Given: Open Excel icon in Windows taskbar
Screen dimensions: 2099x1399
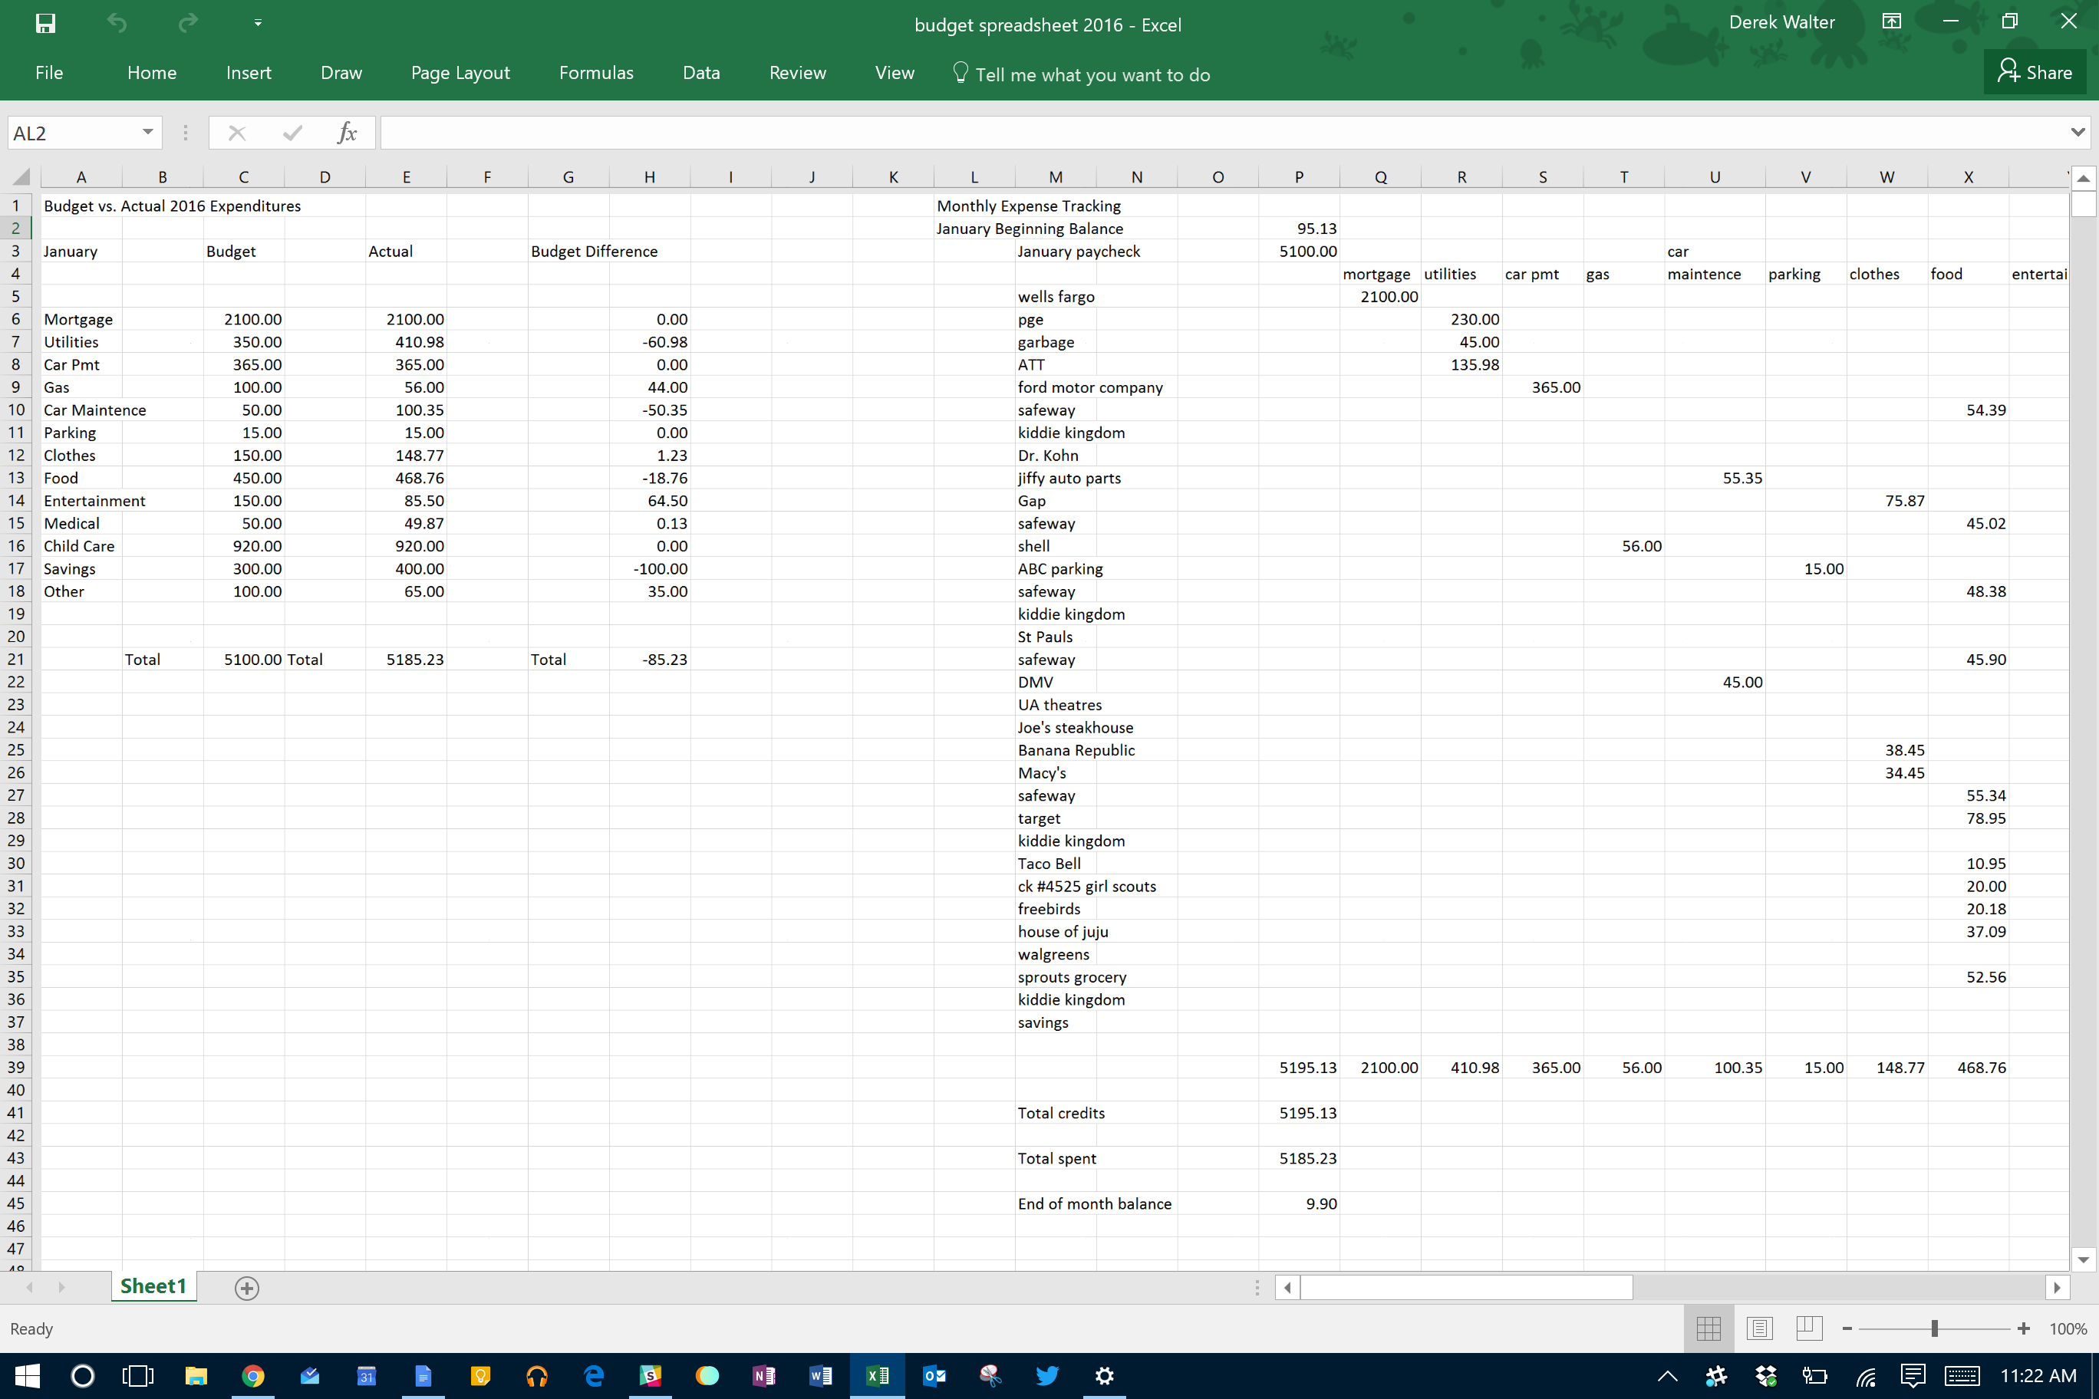Looking at the screenshot, I should (878, 1376).
